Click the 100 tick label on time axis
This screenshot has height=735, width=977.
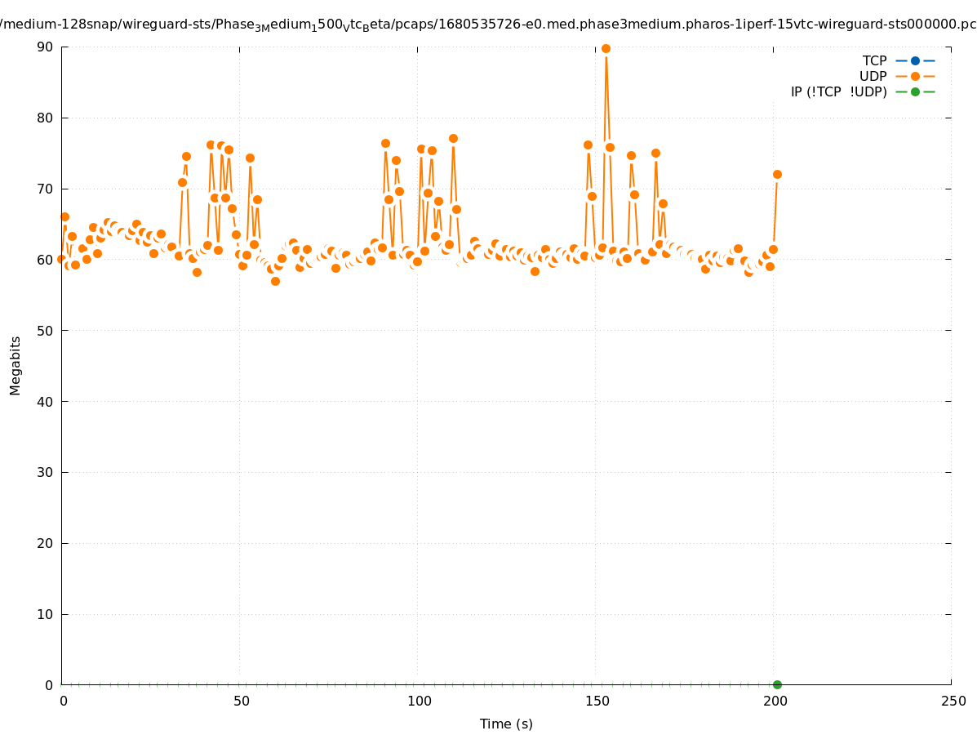tap(418, 702)
